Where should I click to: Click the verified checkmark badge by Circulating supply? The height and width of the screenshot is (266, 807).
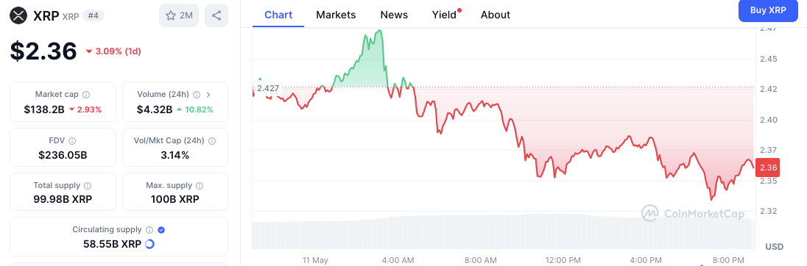click(x=161, y=230)
